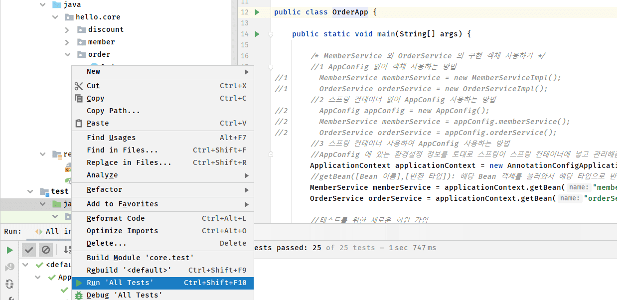This screenshot has width=617, height=300.
Task: Click the sort alphabetically icon in test toolbar
Action: coord(67,250)
